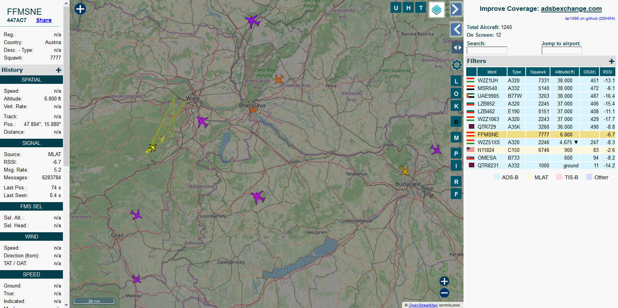Select UAE9905 row in aircraft table
Image resolution: width=618 pixels, height=308 pixels.
coord(541,96)
